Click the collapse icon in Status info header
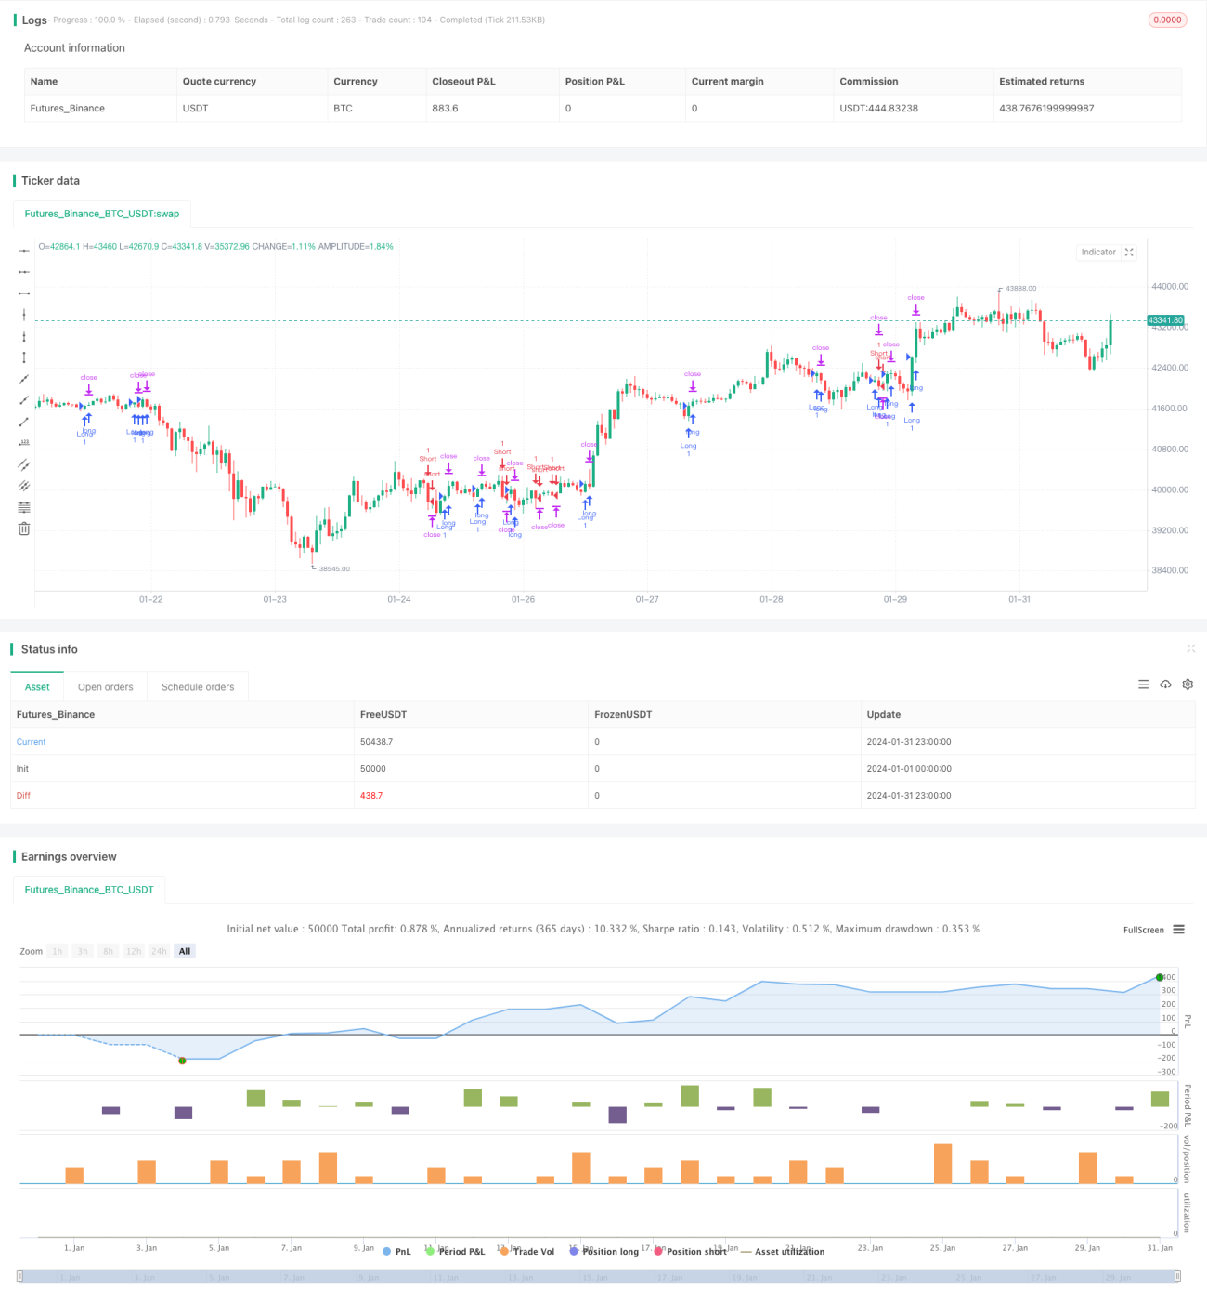 pos(1190,649)
